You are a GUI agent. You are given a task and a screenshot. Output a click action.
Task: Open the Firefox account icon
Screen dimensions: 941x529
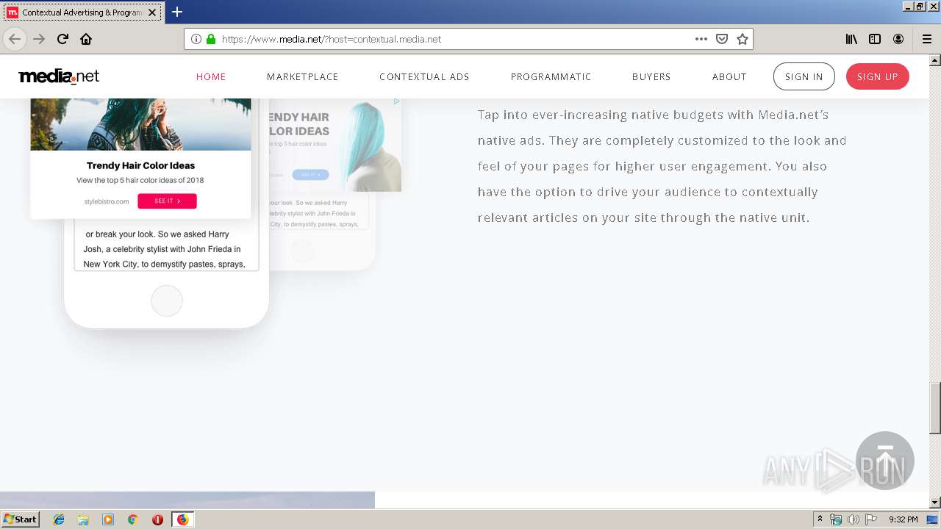pos(898,39)
